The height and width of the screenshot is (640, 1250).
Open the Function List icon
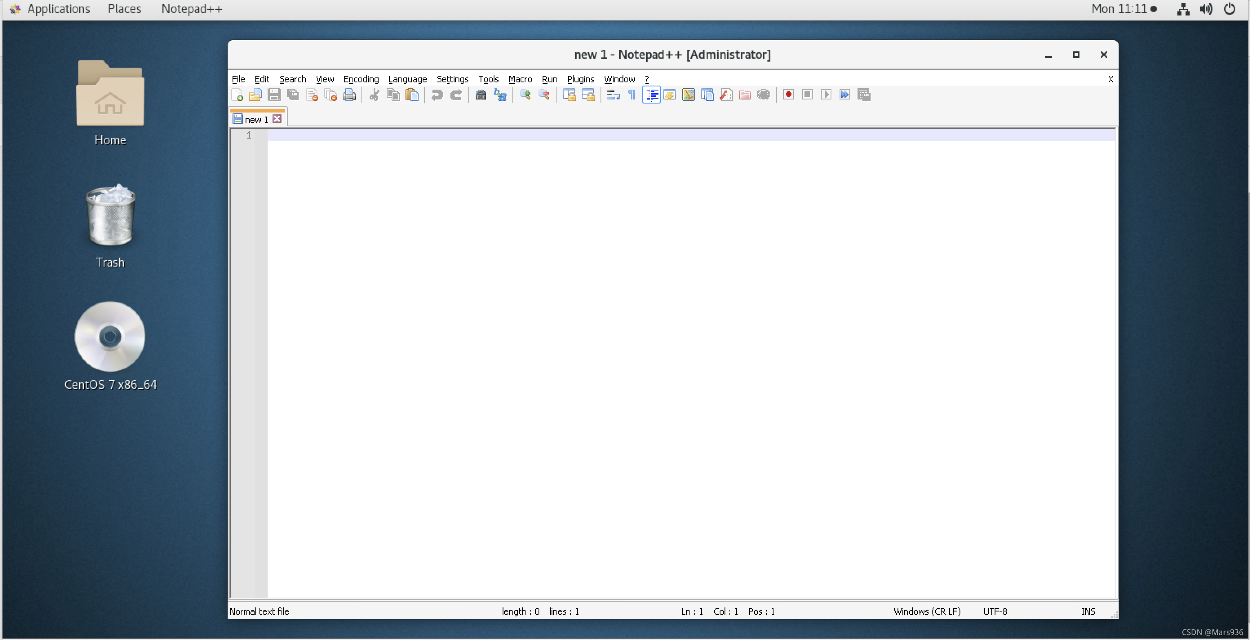(x=726, y=95)
